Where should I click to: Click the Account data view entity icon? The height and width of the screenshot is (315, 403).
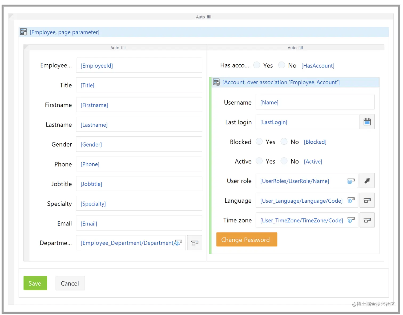(216, 82)
